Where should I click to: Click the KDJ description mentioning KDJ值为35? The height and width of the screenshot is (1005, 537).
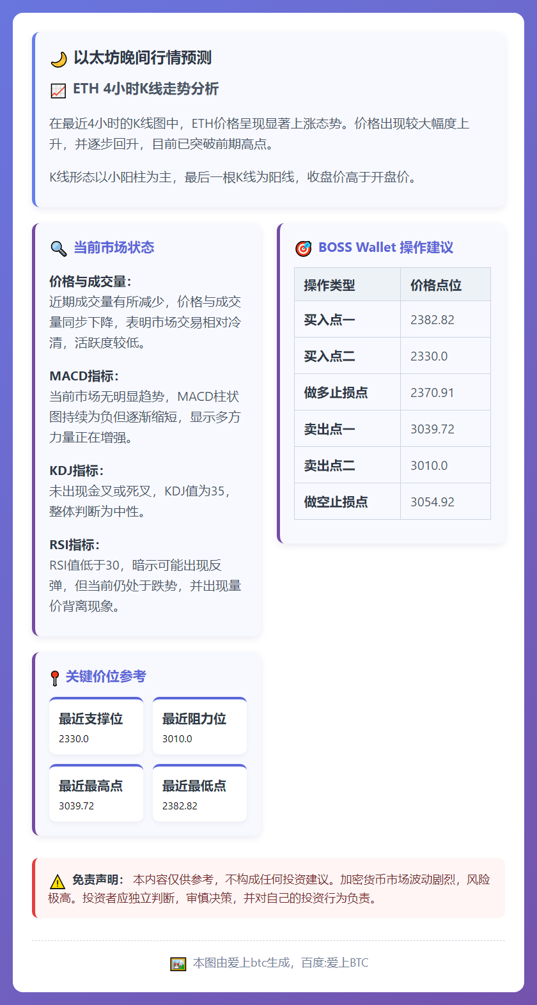(141, 501)
